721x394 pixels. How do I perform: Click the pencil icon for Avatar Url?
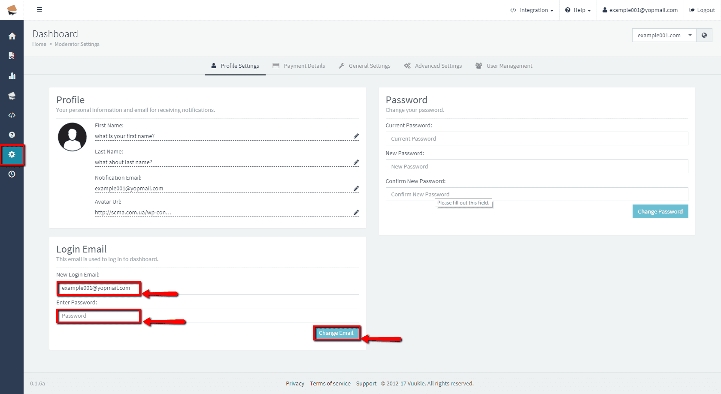[356, 213]
